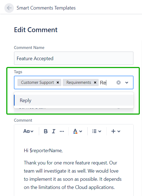Click inside the comment body text
Image resolution: width=142 pixels, height=196 pixels.
pos(72,175)
